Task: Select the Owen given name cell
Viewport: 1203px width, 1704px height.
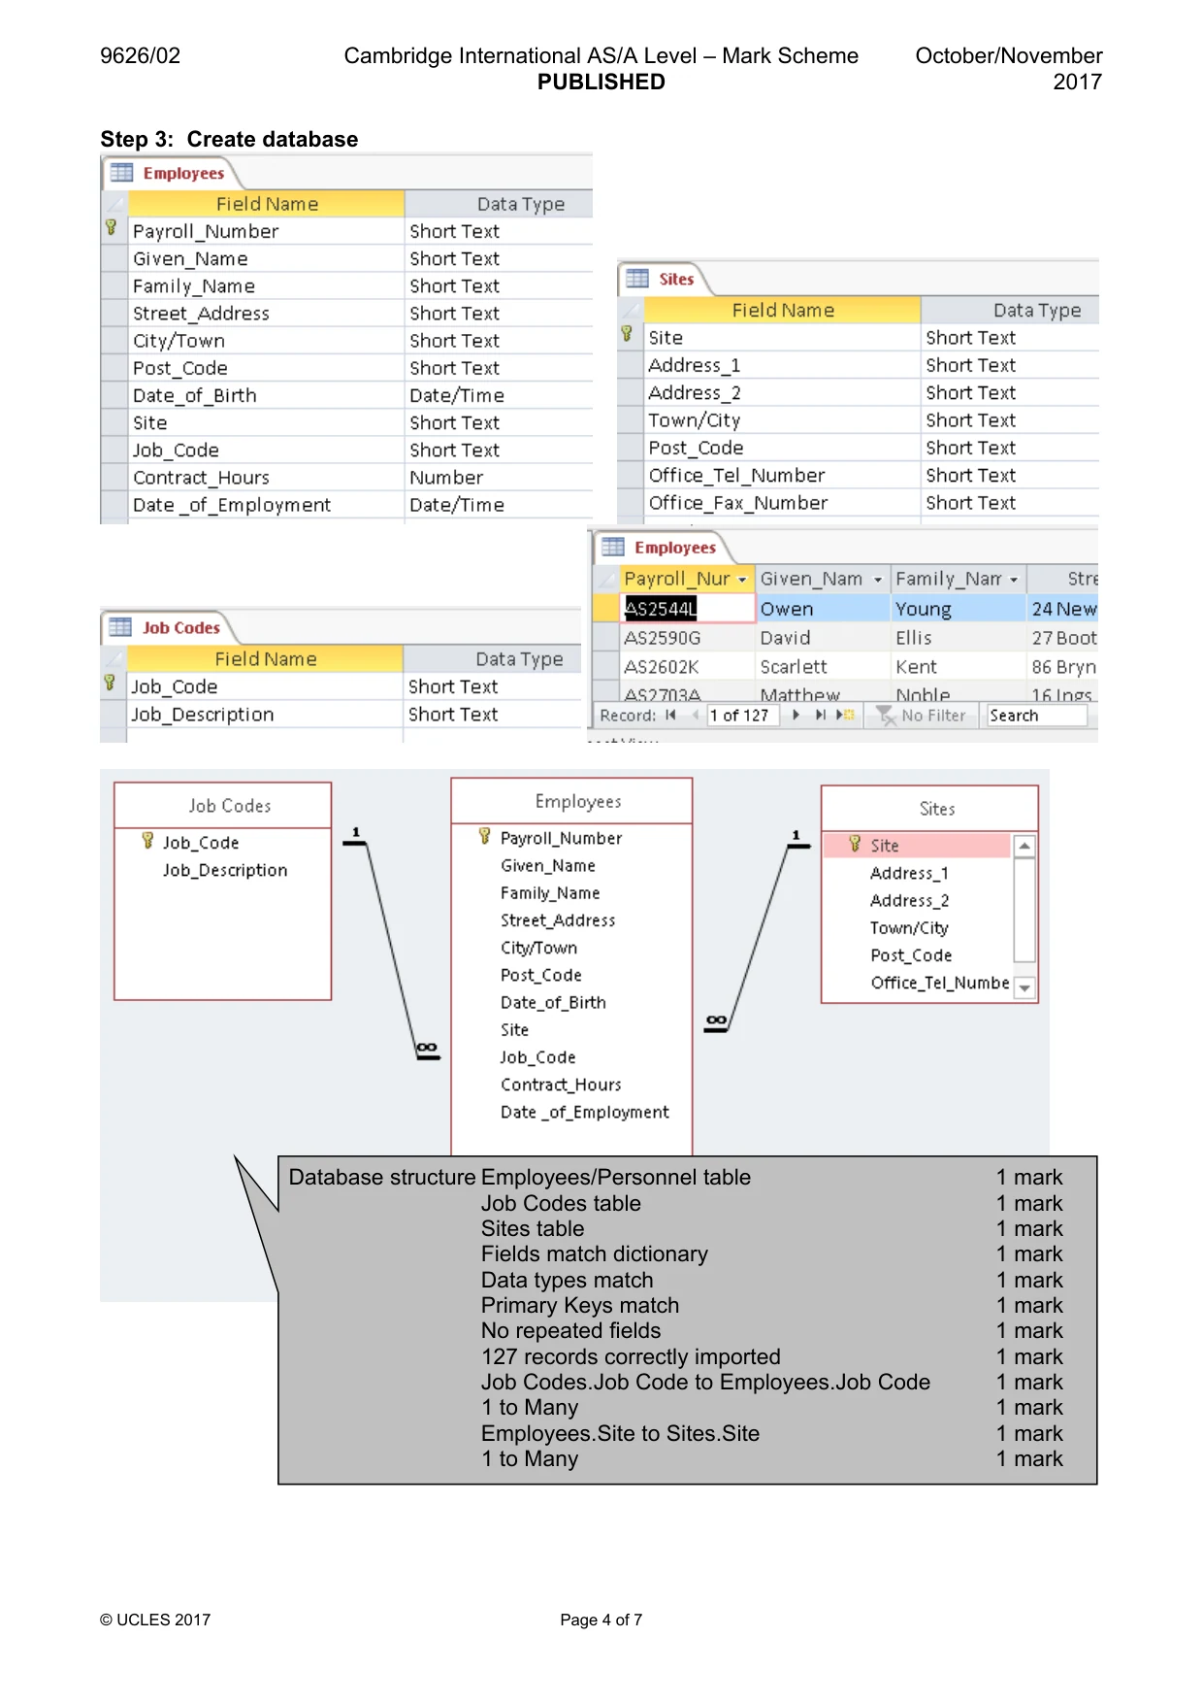Action: (823, 609)
